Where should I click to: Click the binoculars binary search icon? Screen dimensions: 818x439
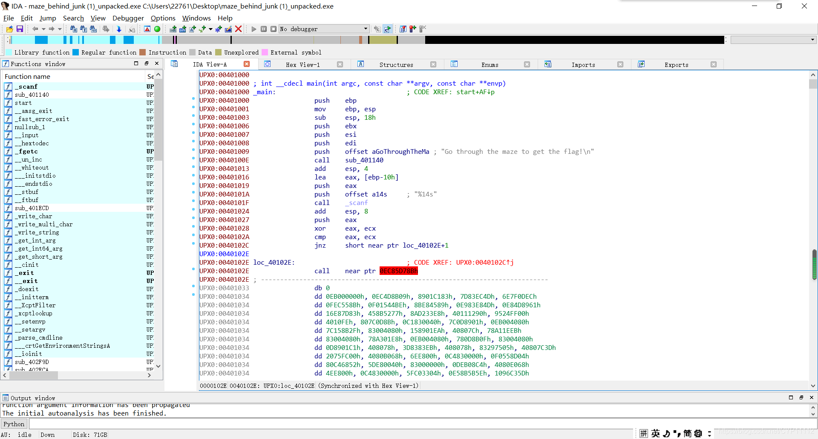pyautogui.click(x=93, y=29)
